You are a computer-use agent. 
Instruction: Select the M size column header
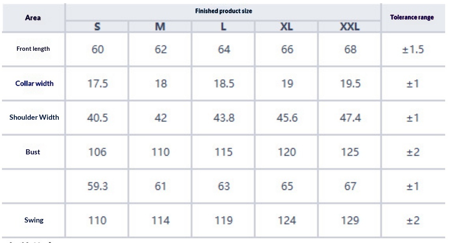click(x=160, y=27)
